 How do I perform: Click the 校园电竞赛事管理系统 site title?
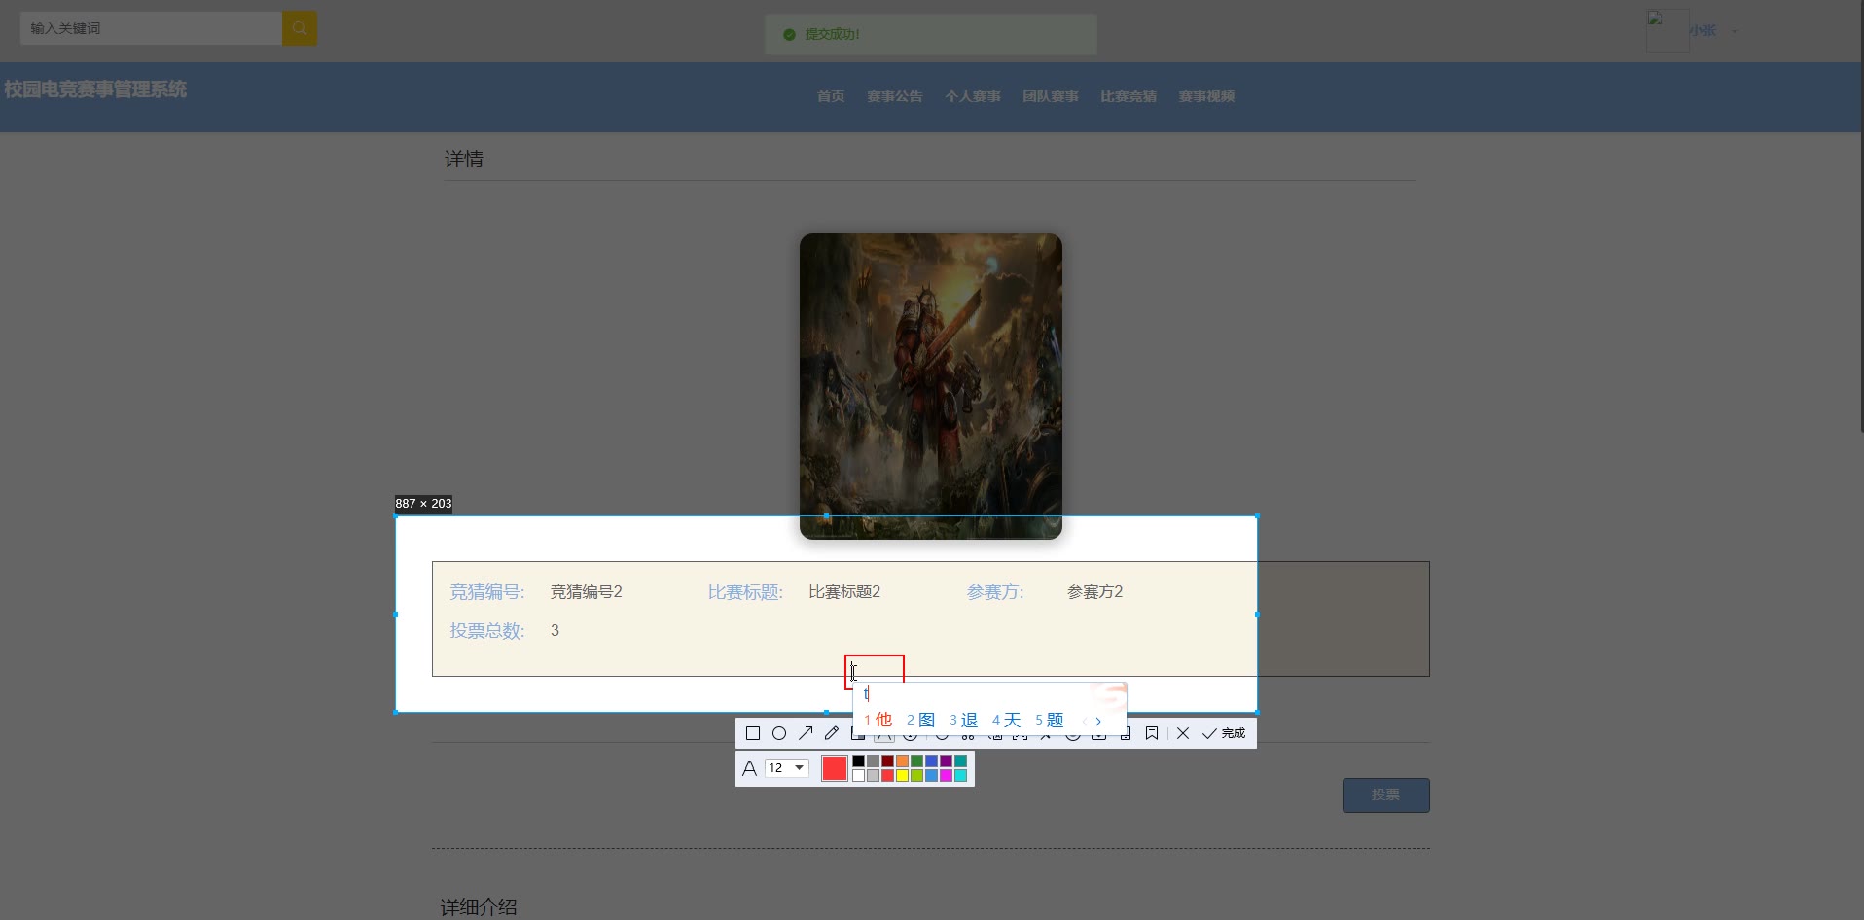click(95, 89)
